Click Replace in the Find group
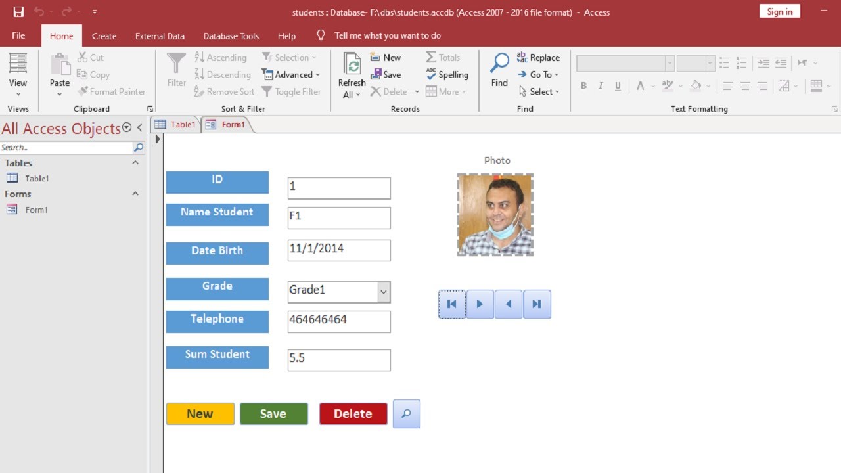 (x=538, y=58)
